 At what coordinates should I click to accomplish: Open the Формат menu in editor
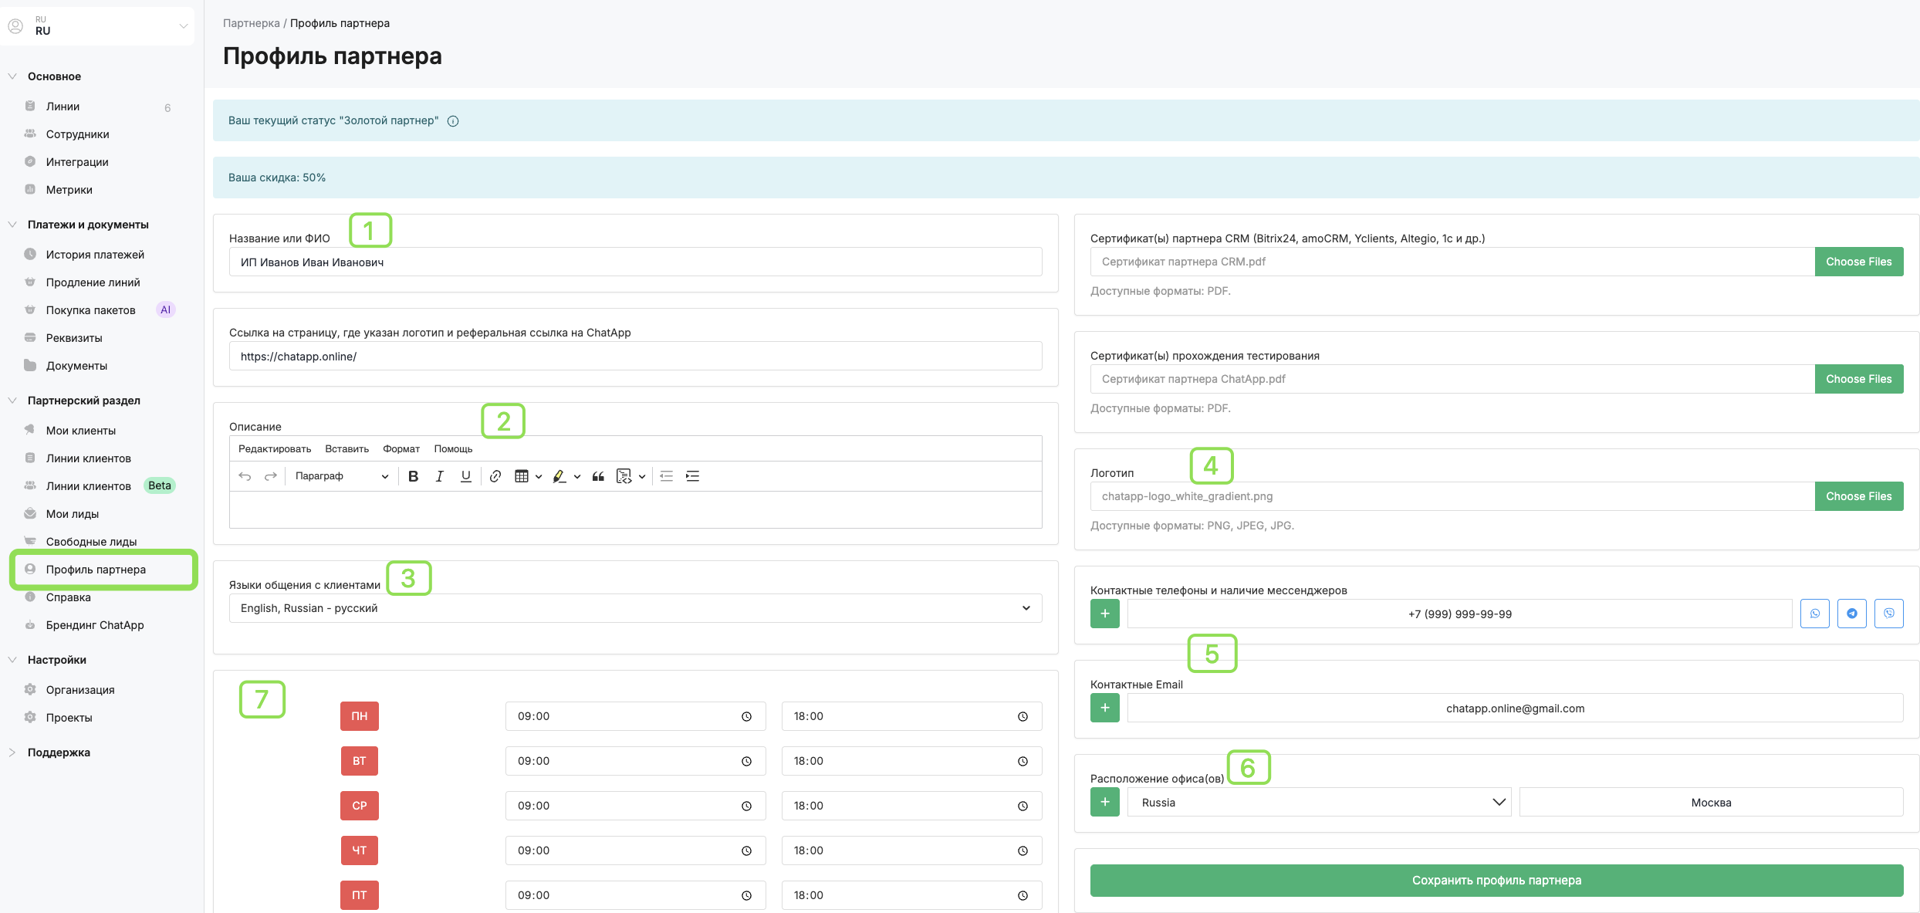401,449
